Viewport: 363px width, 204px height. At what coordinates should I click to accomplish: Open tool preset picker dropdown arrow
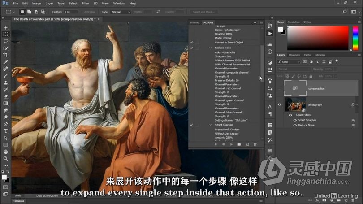[13, 12]
